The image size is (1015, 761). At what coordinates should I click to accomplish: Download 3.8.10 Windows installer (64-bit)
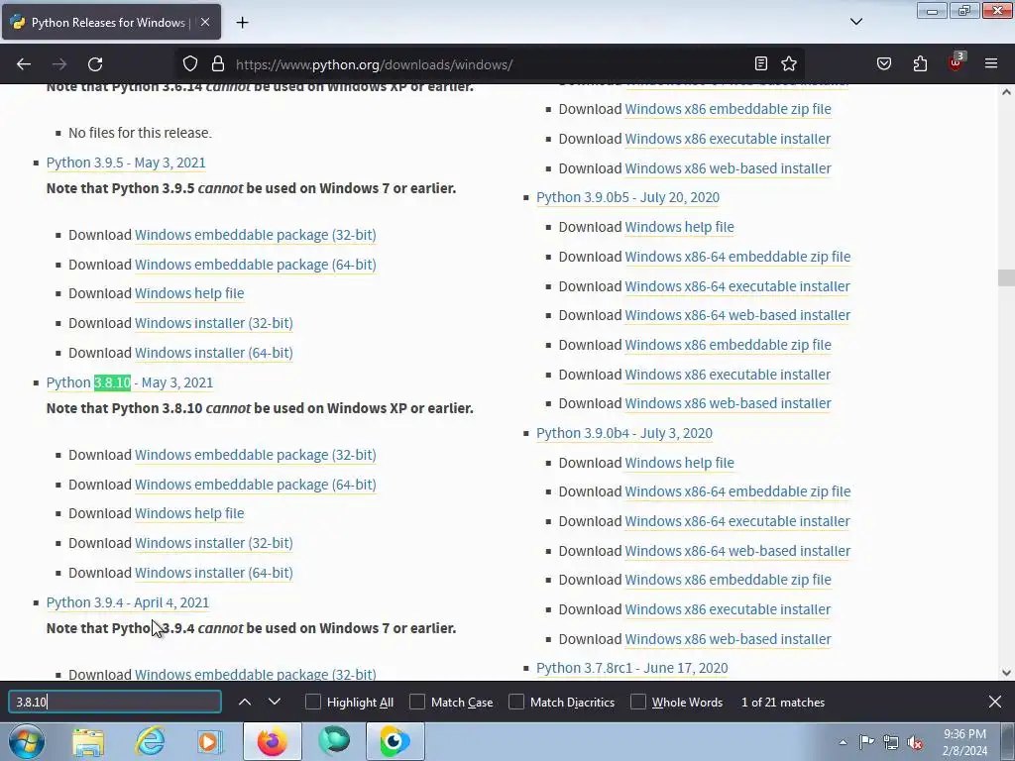pos(214,573)
